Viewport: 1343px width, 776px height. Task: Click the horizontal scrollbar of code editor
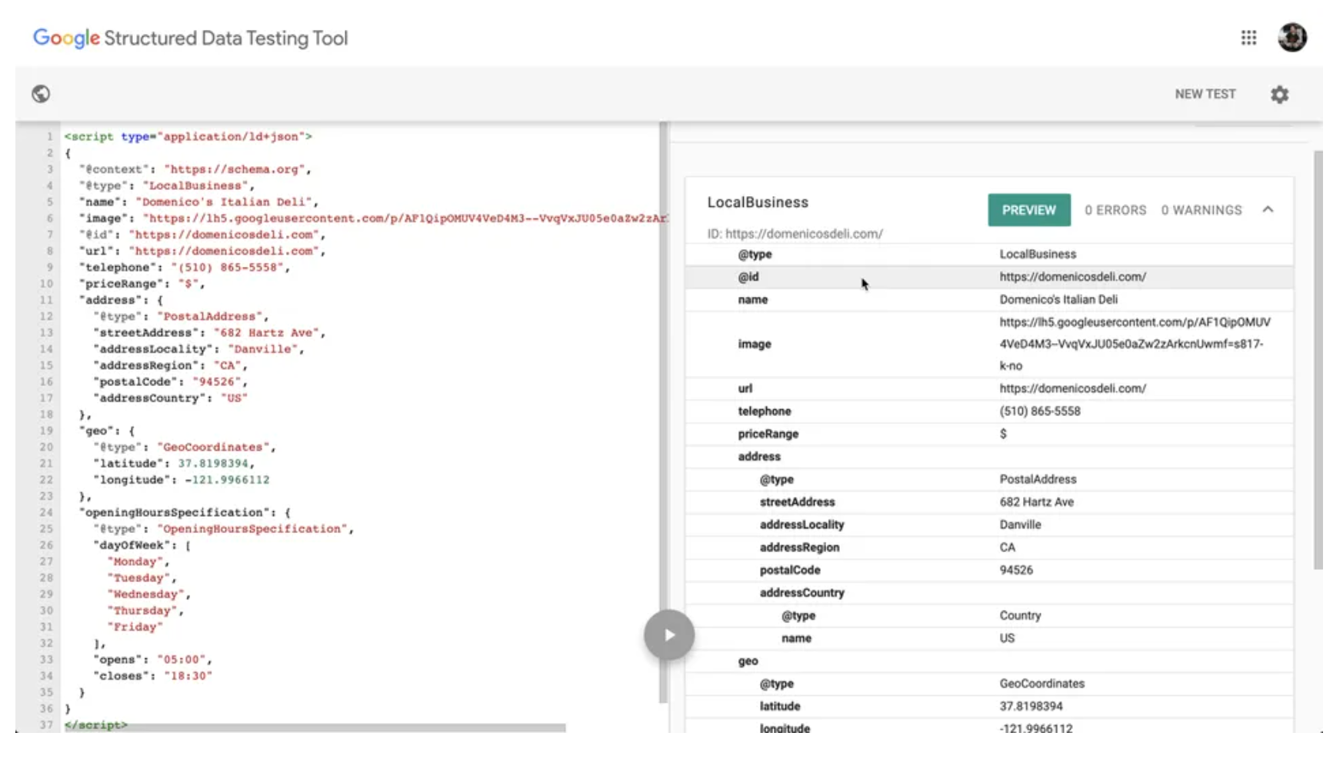coord(315,728)
